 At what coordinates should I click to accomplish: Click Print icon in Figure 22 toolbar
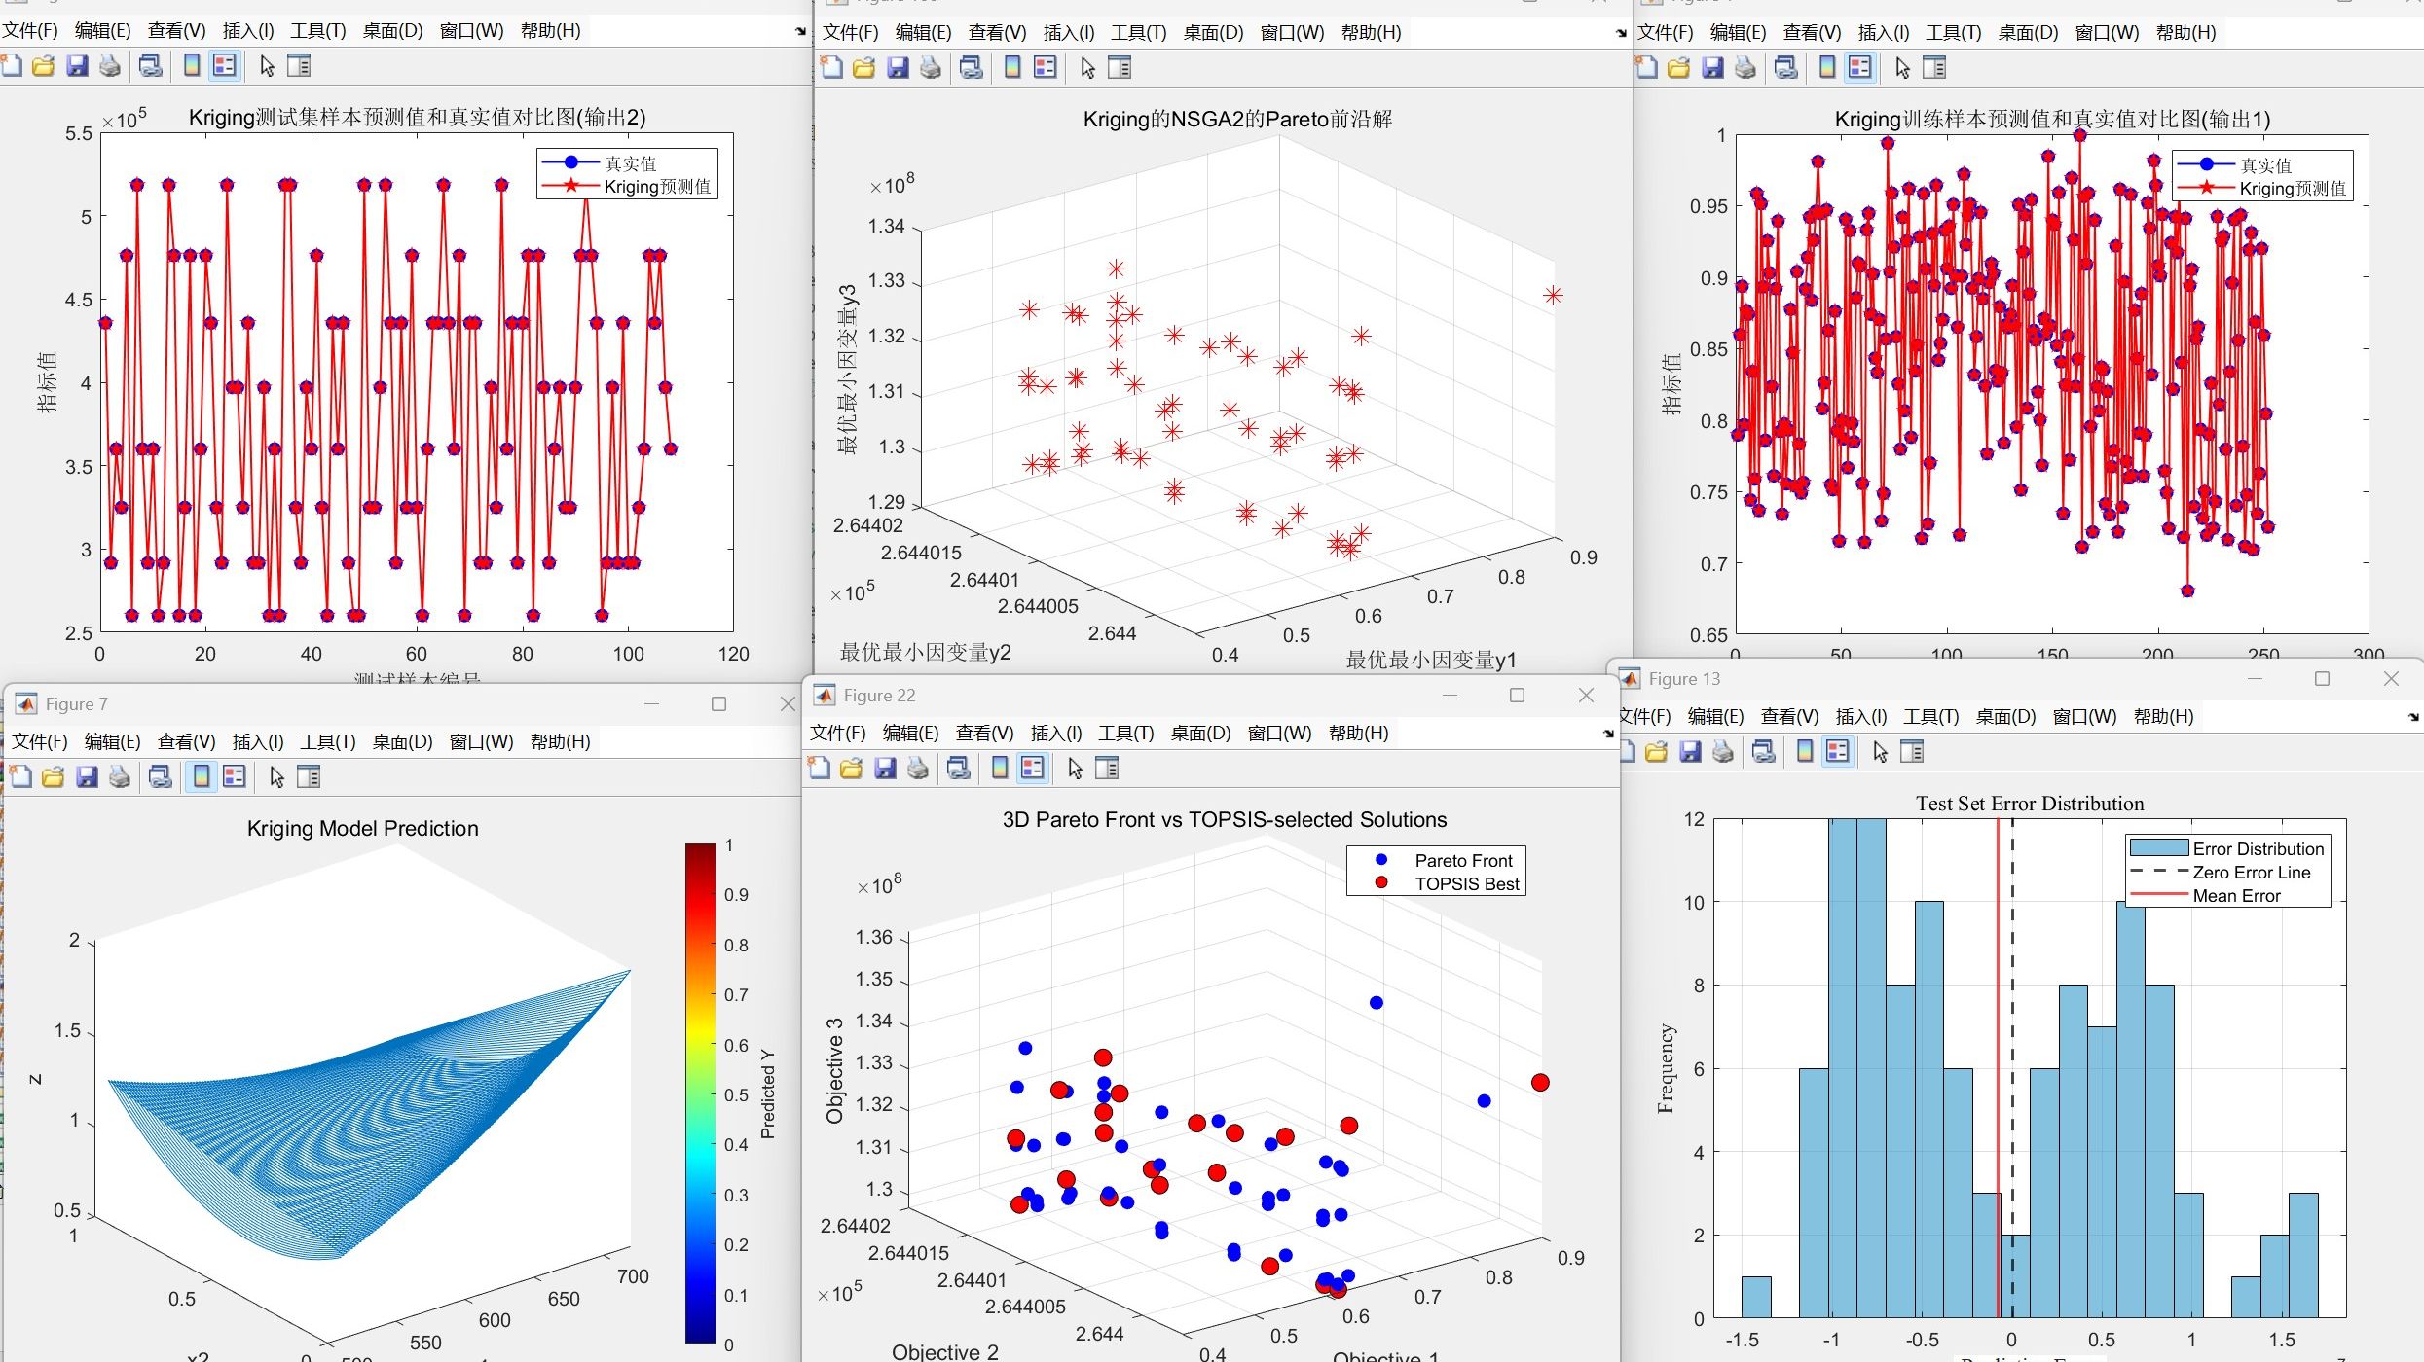pos(917,768)
